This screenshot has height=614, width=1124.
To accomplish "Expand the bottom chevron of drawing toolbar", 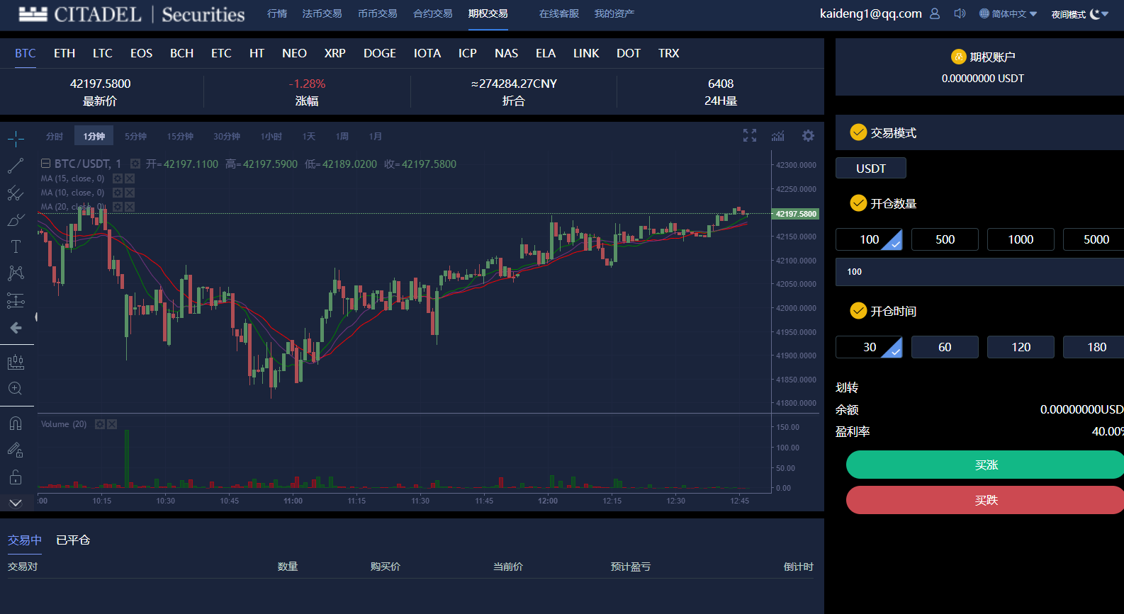I will [x=16, y=503].
